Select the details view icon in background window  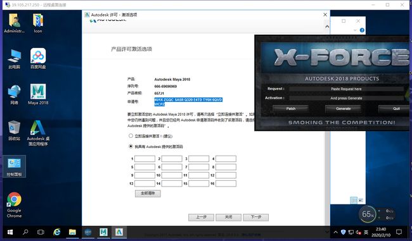pos(354,201)
